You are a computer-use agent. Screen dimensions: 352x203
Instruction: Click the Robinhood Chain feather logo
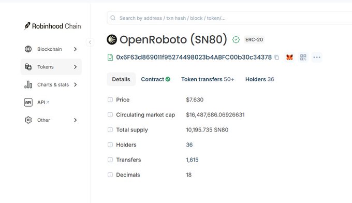27,26
